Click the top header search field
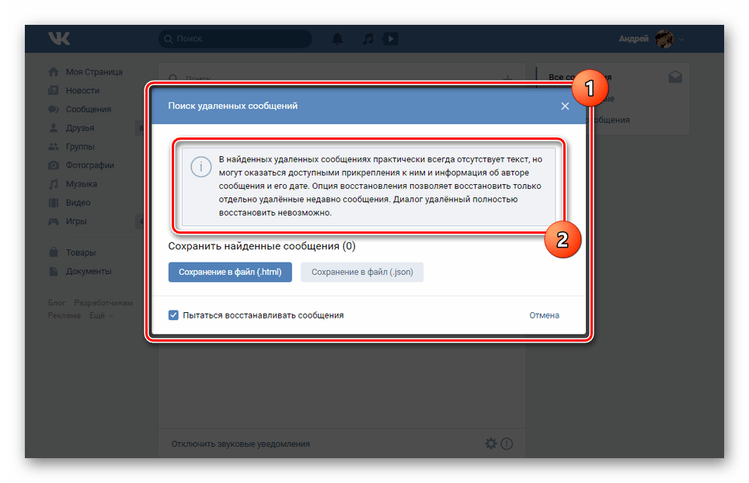 (x=235, y=39)
